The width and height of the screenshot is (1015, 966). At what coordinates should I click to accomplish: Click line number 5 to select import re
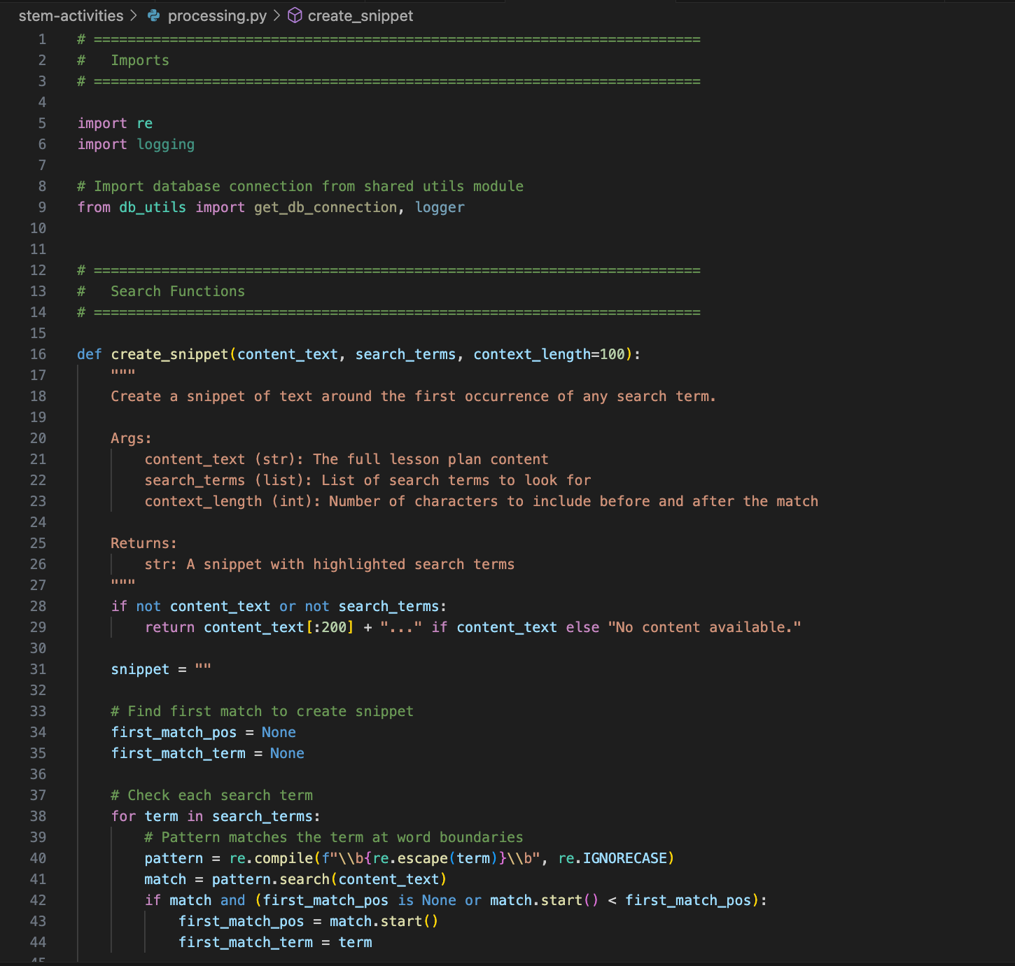pos(42,123)
